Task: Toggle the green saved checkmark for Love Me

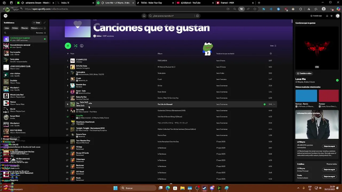Action: pyautogui.click(x=337, y=80)
